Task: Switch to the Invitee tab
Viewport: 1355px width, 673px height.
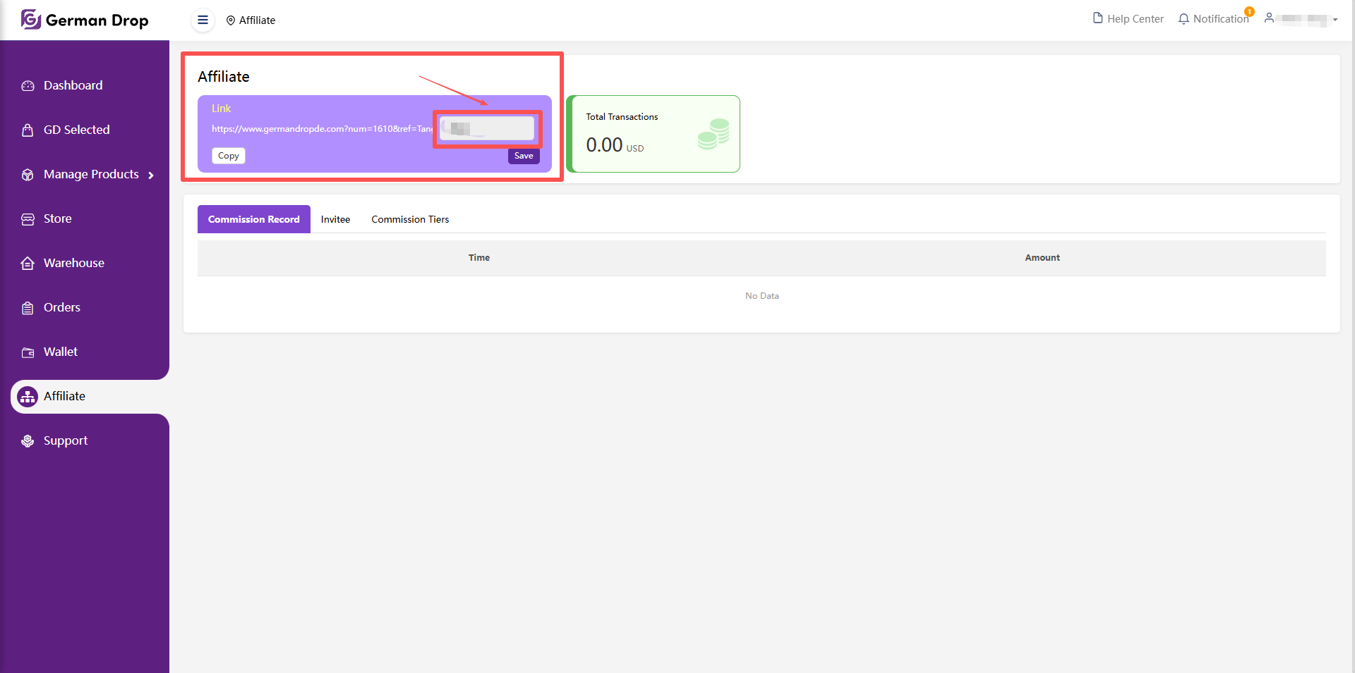Action: click(x=335, y=219)
